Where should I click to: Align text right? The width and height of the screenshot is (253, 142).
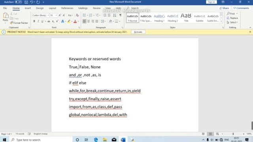(x=93, y=21)
